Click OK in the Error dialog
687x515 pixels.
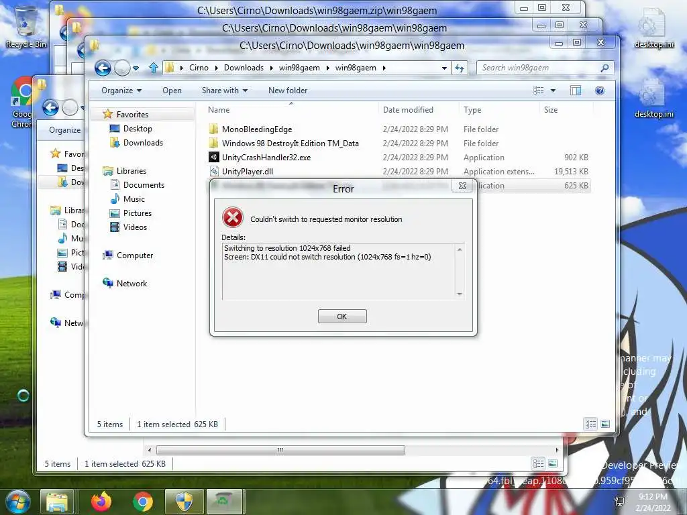click(x=342, y=317)
